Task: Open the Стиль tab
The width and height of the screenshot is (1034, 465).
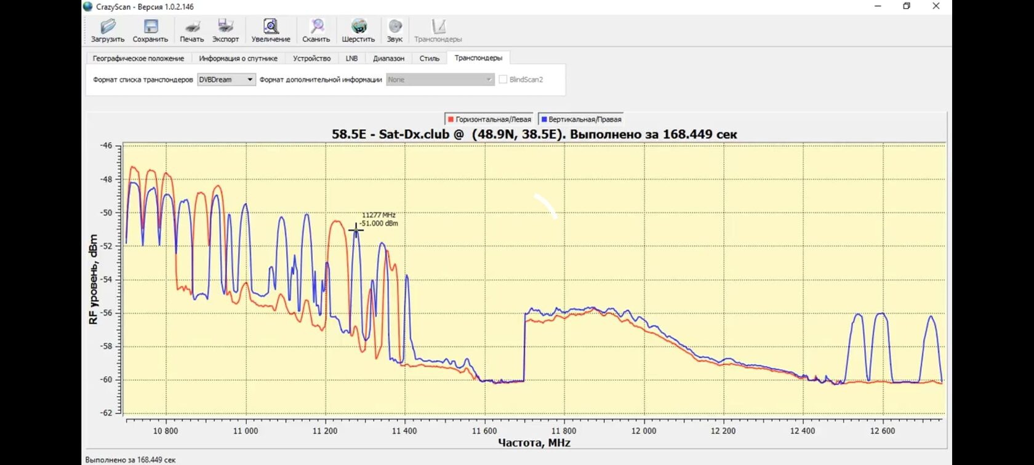Action: [x=429, y=58]
